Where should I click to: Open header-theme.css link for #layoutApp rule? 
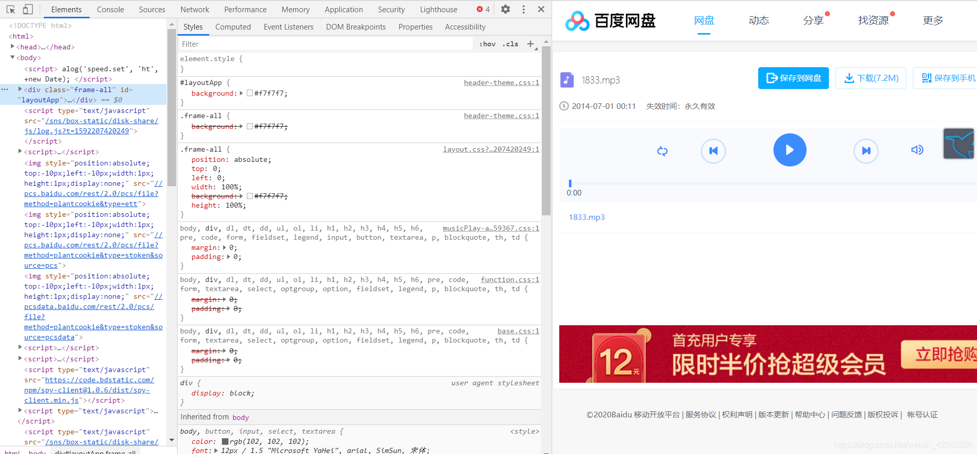tap(501, 82)
